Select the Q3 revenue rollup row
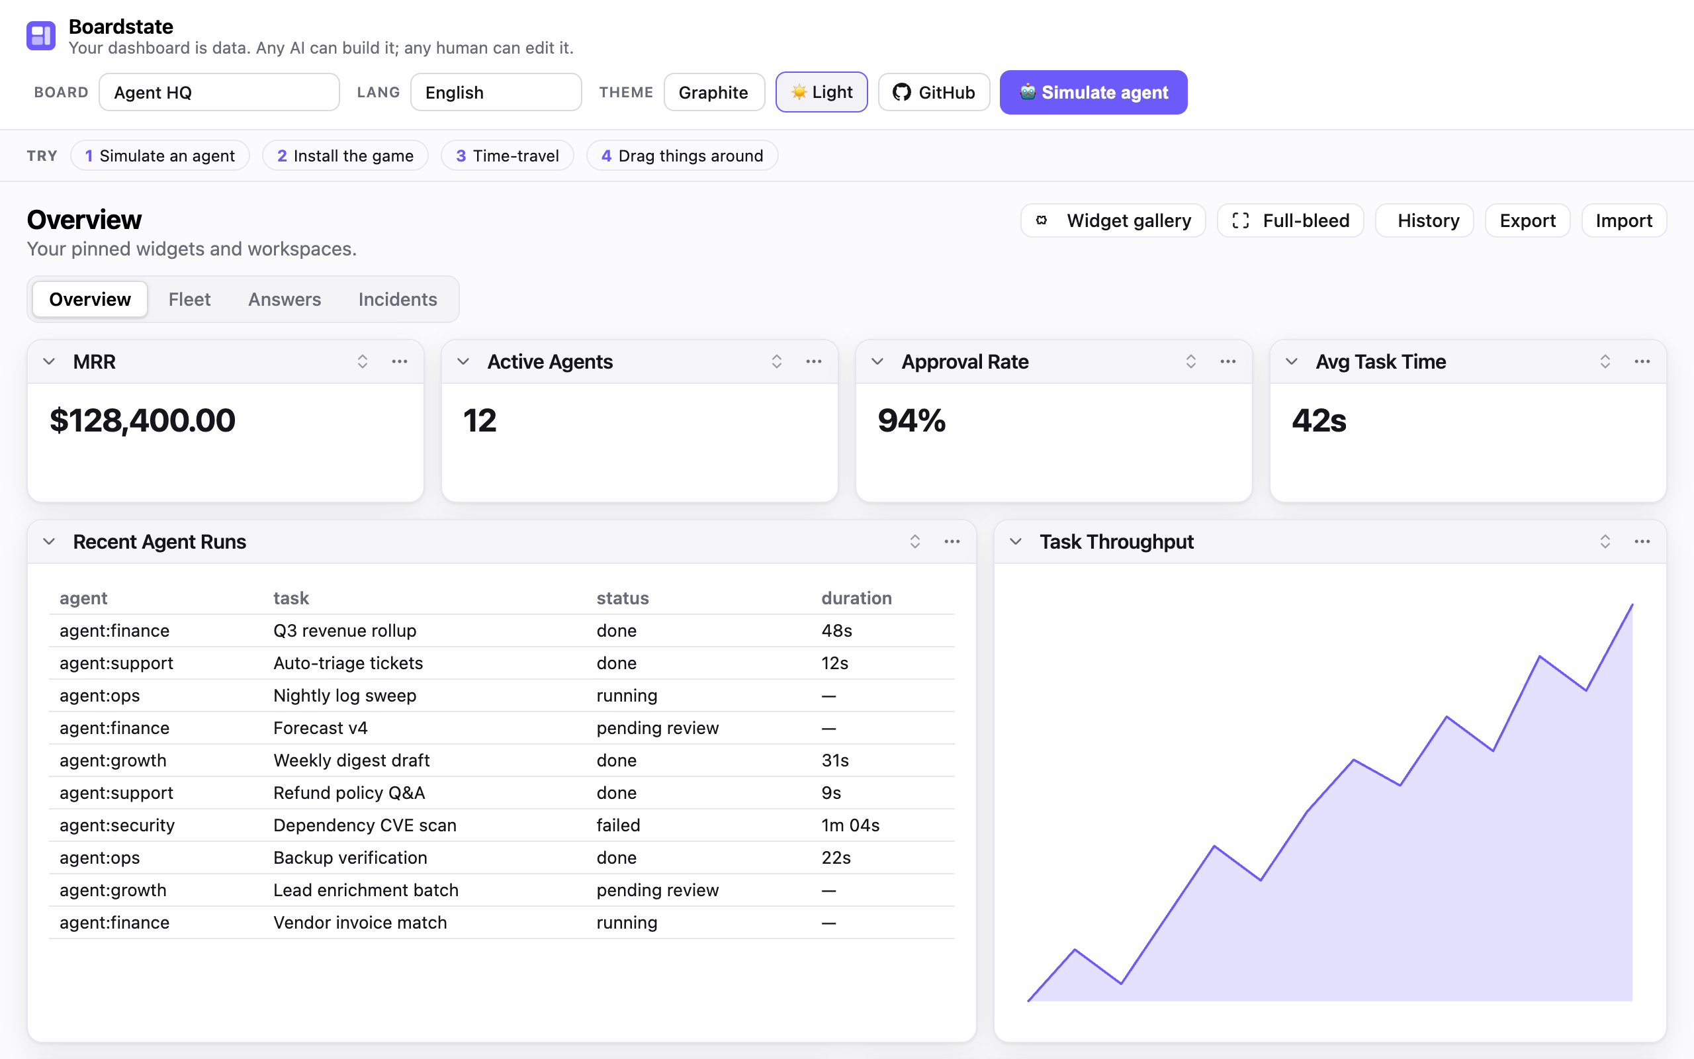Viewport: 1694px width, 1059px height. click(x=502, y=630)
